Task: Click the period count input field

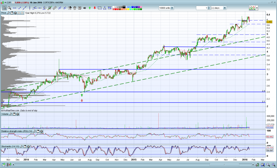Action: 202,8
